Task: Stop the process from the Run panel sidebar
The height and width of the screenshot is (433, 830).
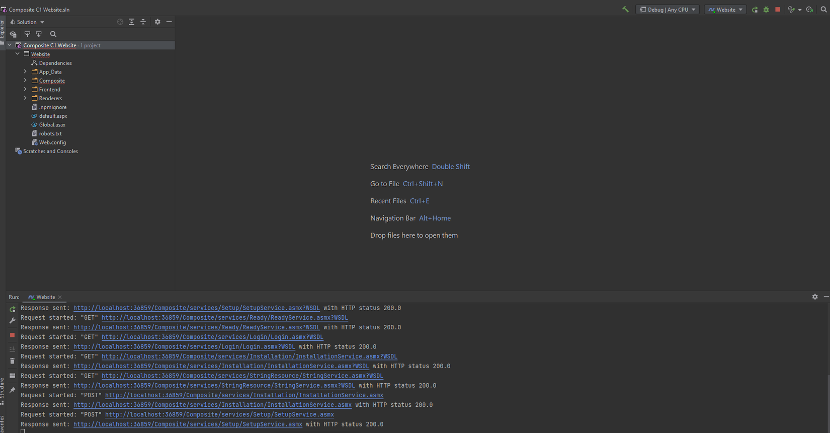Action: pos(13,335)
